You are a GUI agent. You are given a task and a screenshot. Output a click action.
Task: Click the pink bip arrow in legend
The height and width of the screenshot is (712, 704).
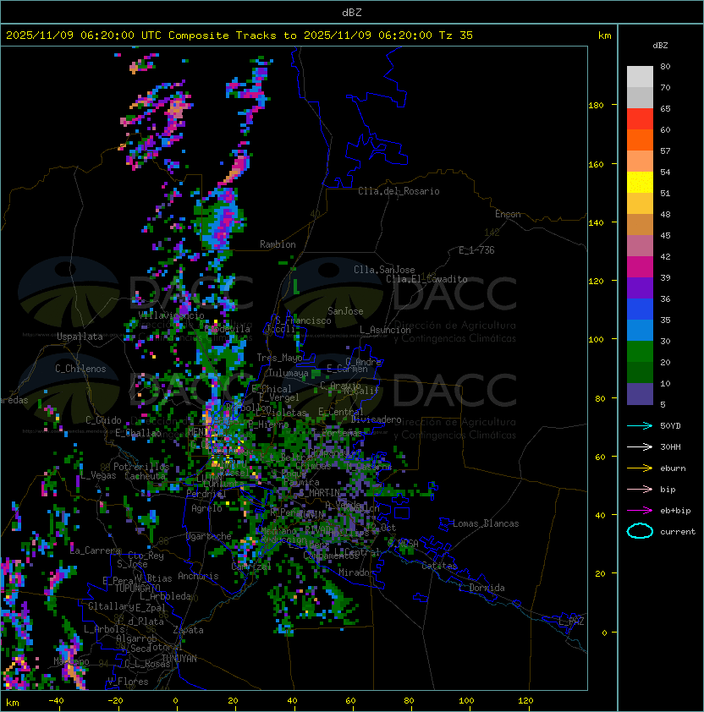[x=640, y=490]
